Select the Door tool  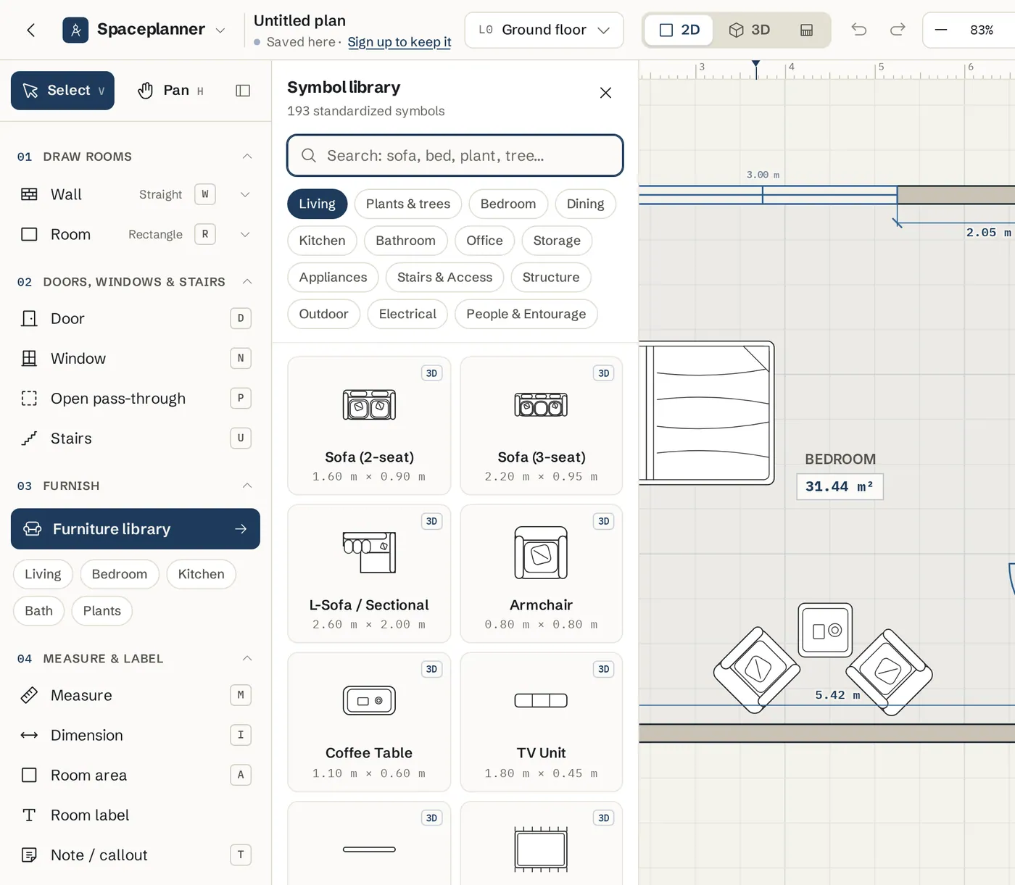[x=136, y=318]
